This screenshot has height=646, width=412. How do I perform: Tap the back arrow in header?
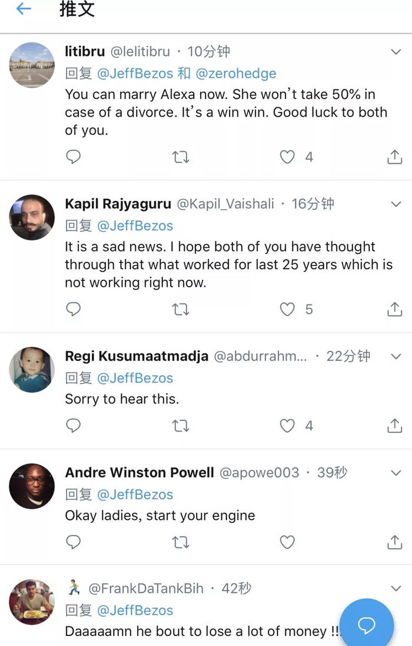(x=24, y=9)
